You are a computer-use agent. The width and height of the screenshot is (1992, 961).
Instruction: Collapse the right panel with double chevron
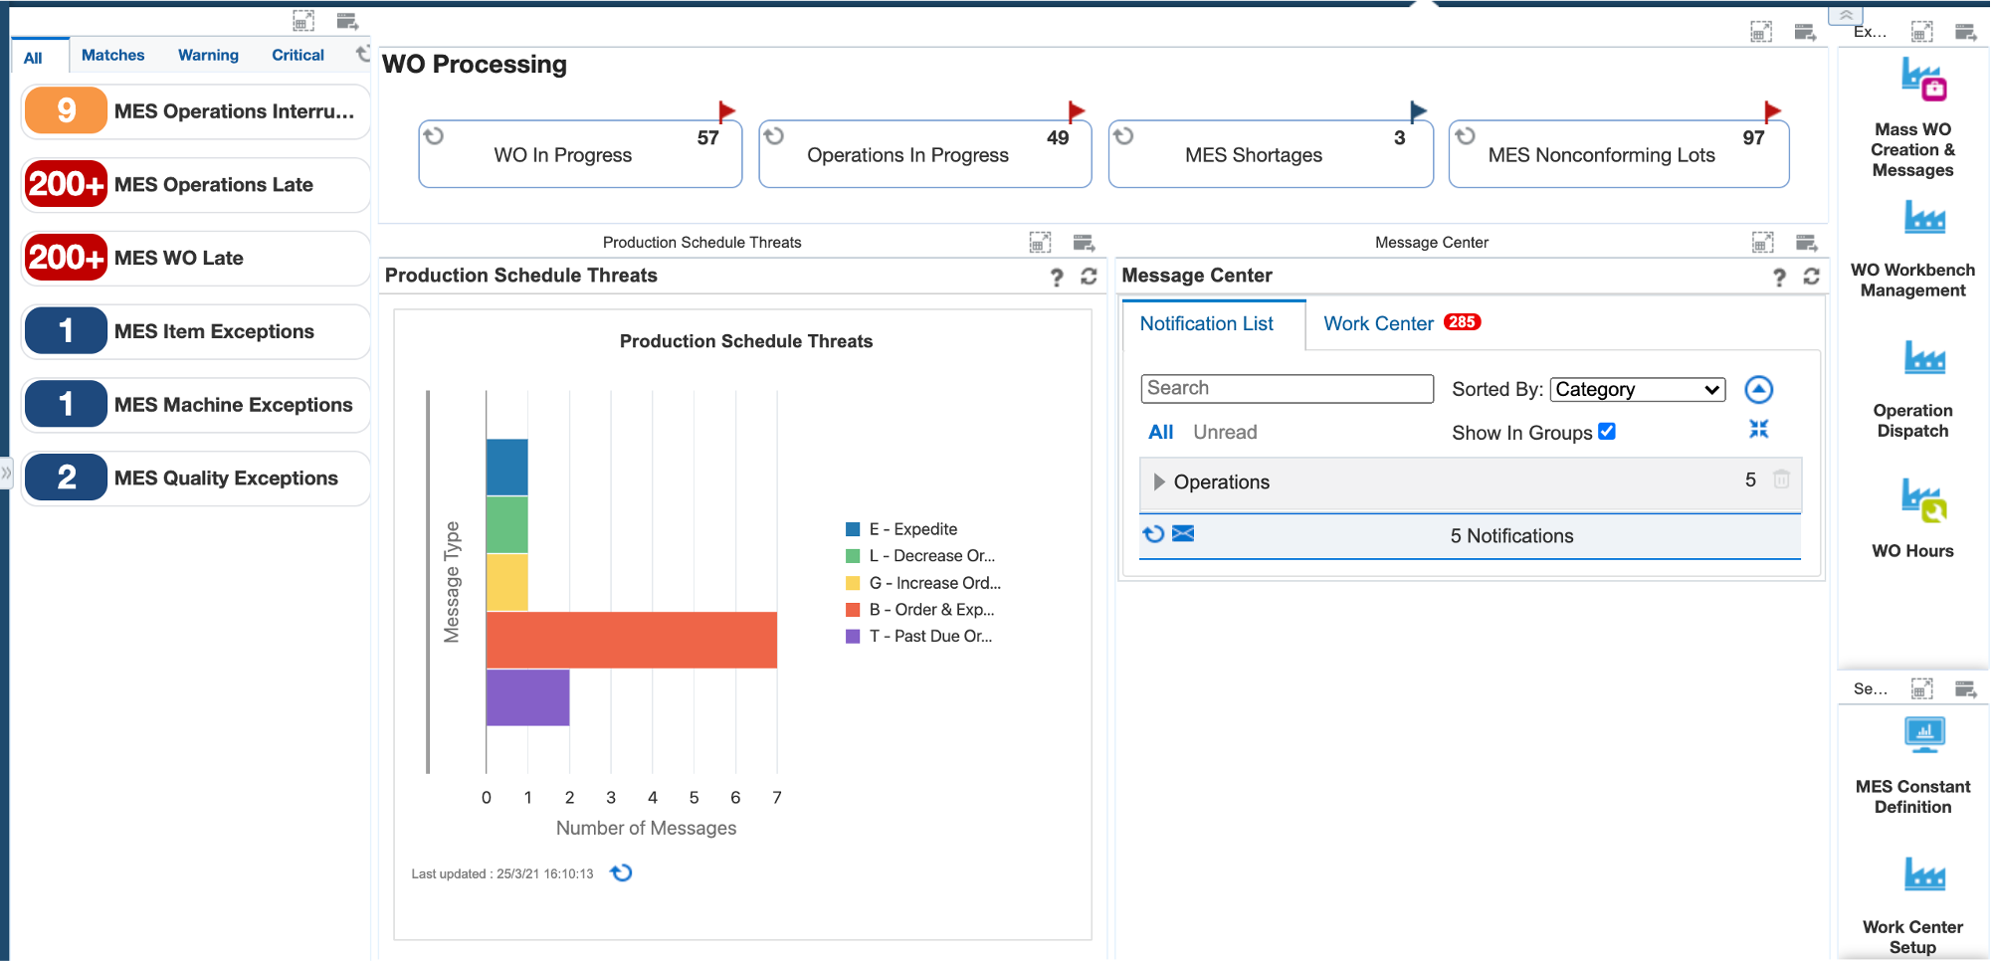[1846, 16]
